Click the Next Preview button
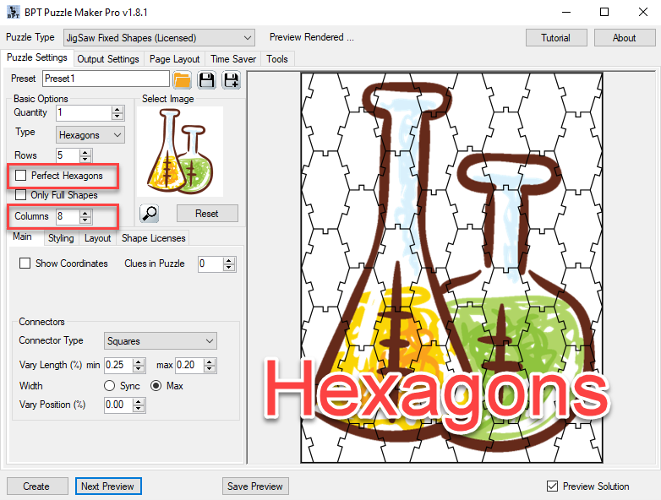The height and width of the screenshot is (500, 661). click(108, 486)
